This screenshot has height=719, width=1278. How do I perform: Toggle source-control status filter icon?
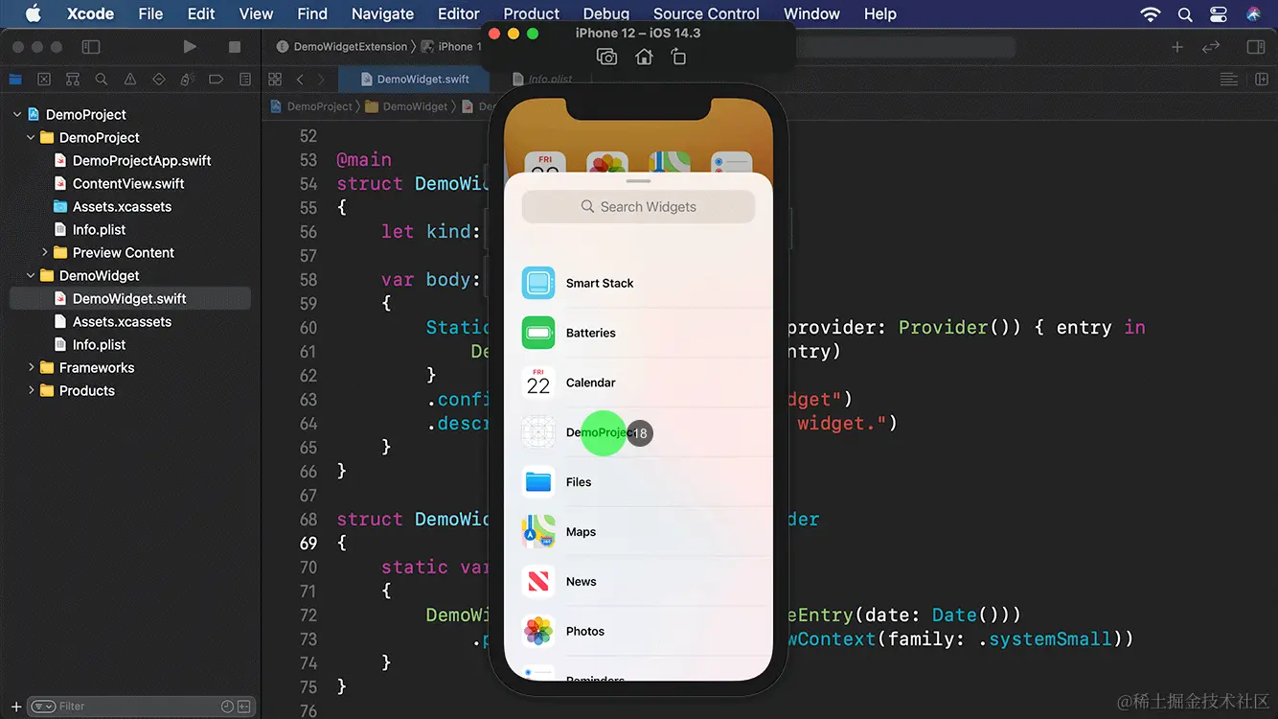243,707
